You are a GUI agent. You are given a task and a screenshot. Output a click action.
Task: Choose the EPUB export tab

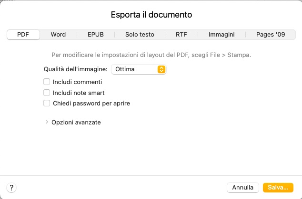(95, 34)
